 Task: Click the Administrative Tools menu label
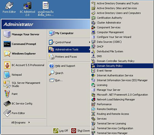[67, 50]
